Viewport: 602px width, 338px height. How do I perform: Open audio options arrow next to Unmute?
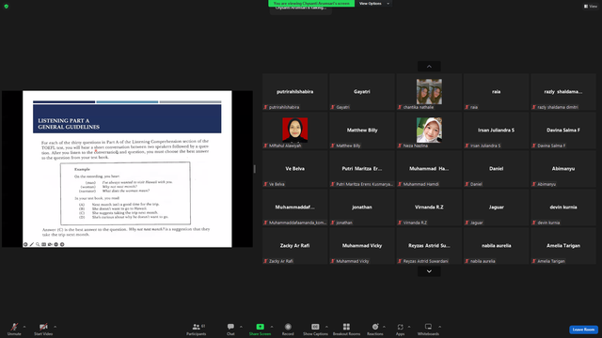pos(24,327)
